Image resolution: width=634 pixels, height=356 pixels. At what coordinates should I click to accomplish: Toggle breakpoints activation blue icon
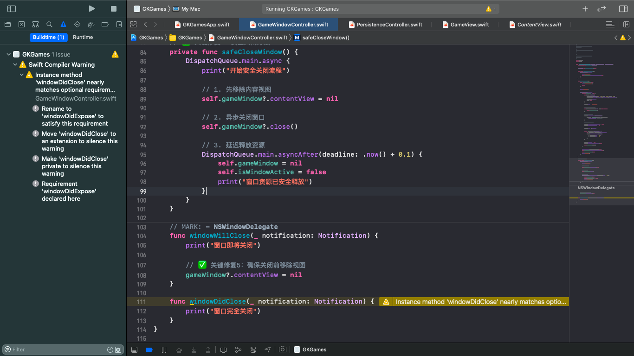pos(149,350)
